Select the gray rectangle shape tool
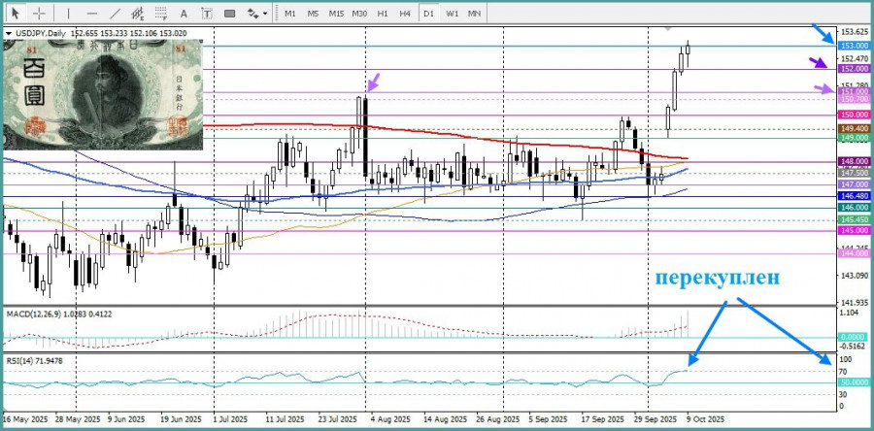The height and width of the screenshot is (431, 874). (x=230, y=14)
